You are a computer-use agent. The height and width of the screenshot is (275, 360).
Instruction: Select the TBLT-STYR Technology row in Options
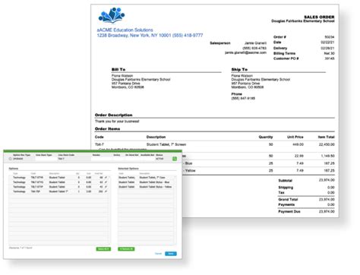58,178
